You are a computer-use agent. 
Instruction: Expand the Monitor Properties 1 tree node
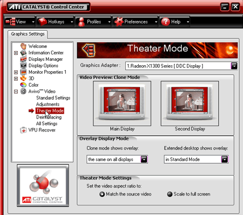point(16,72)
